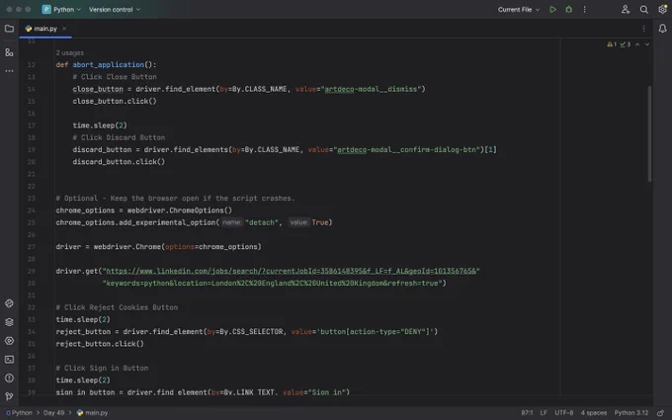Open the Python project dropdown
The width and height of the screenshot is (672, 420).
point(61,9)
